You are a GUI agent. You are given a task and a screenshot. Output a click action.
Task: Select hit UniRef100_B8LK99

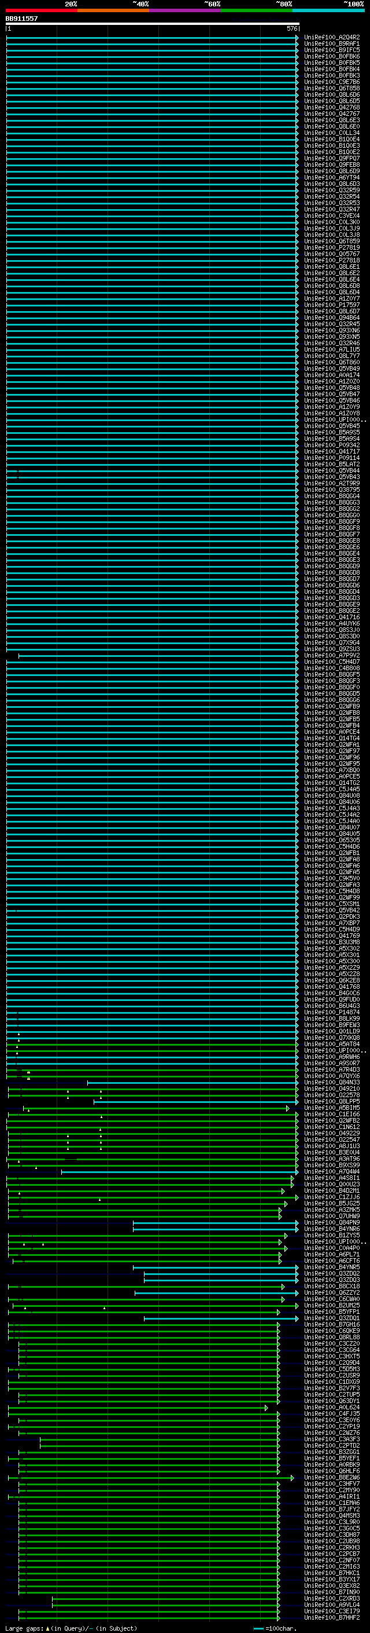click(332, 1019)
